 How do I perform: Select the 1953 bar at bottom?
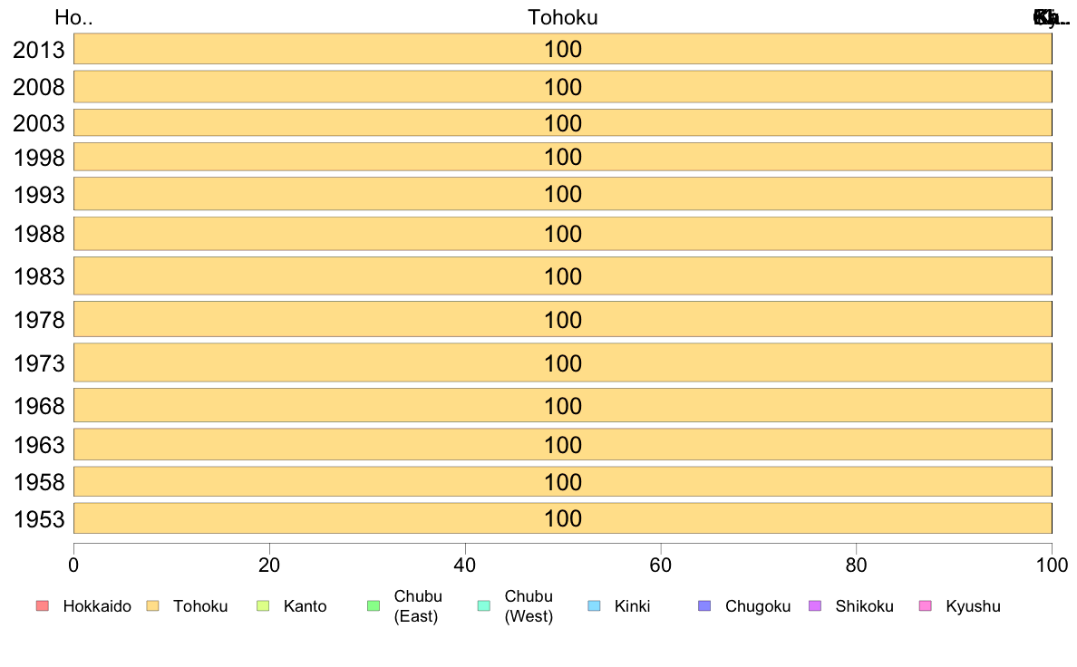click(563, 518)
